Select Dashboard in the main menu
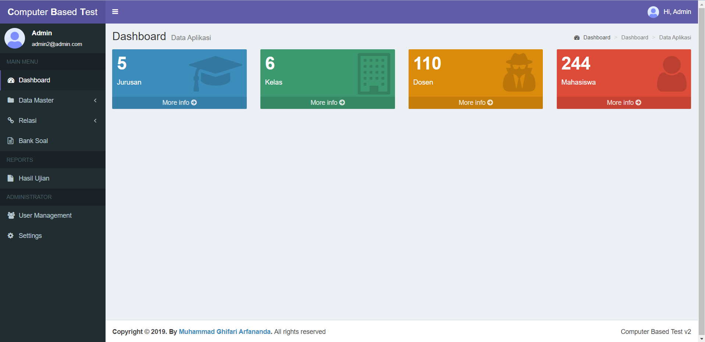705x342 pixels. (x=34, y=80)
